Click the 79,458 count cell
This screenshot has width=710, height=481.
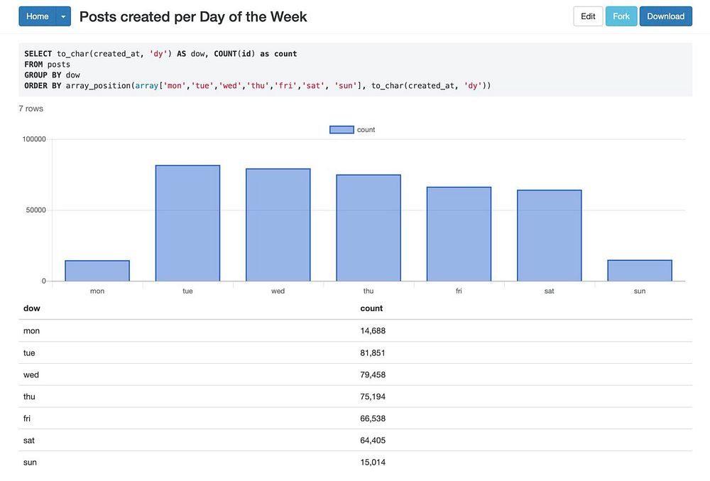[373, 374]
